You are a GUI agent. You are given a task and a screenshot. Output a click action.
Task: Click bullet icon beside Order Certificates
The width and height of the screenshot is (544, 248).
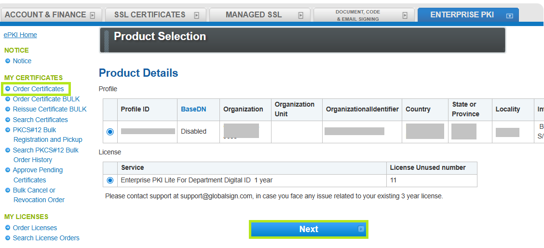[8, 89]
